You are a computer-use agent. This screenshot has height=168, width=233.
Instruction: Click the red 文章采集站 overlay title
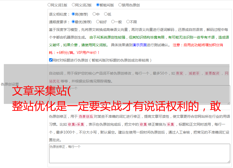click(x=41, y=91)
